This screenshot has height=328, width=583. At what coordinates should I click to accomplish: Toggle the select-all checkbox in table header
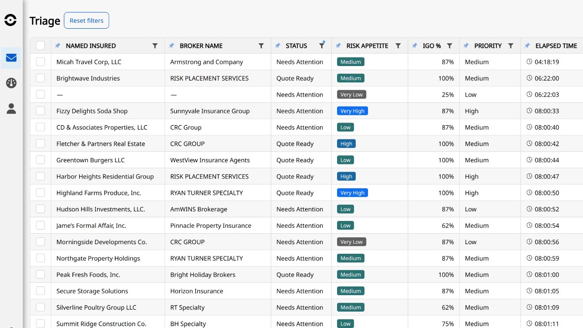pos(41,46)
